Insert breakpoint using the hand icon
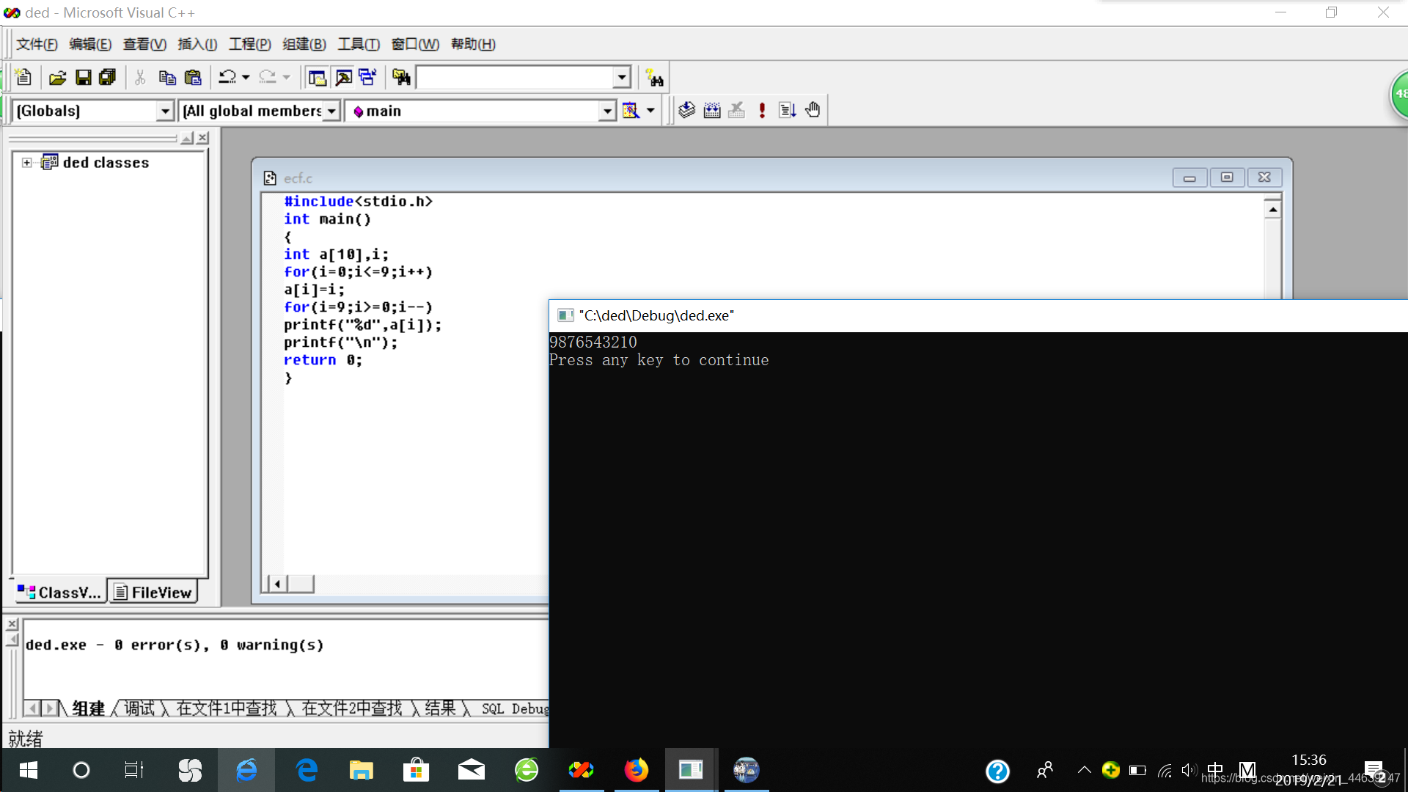 coord(813,110)
